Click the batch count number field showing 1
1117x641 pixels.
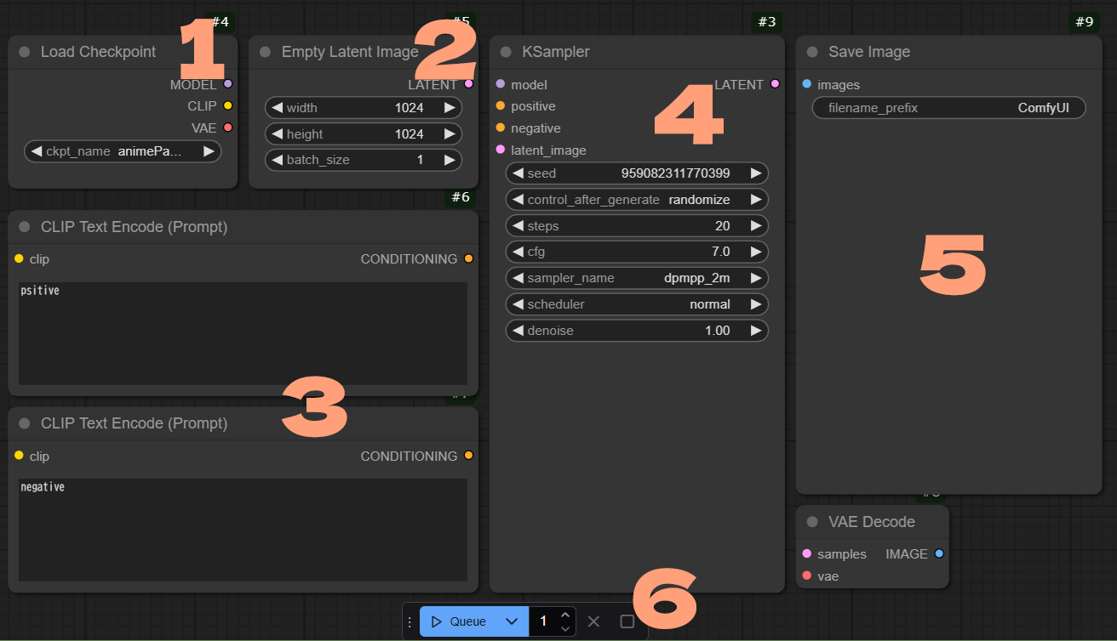point(543,621)
